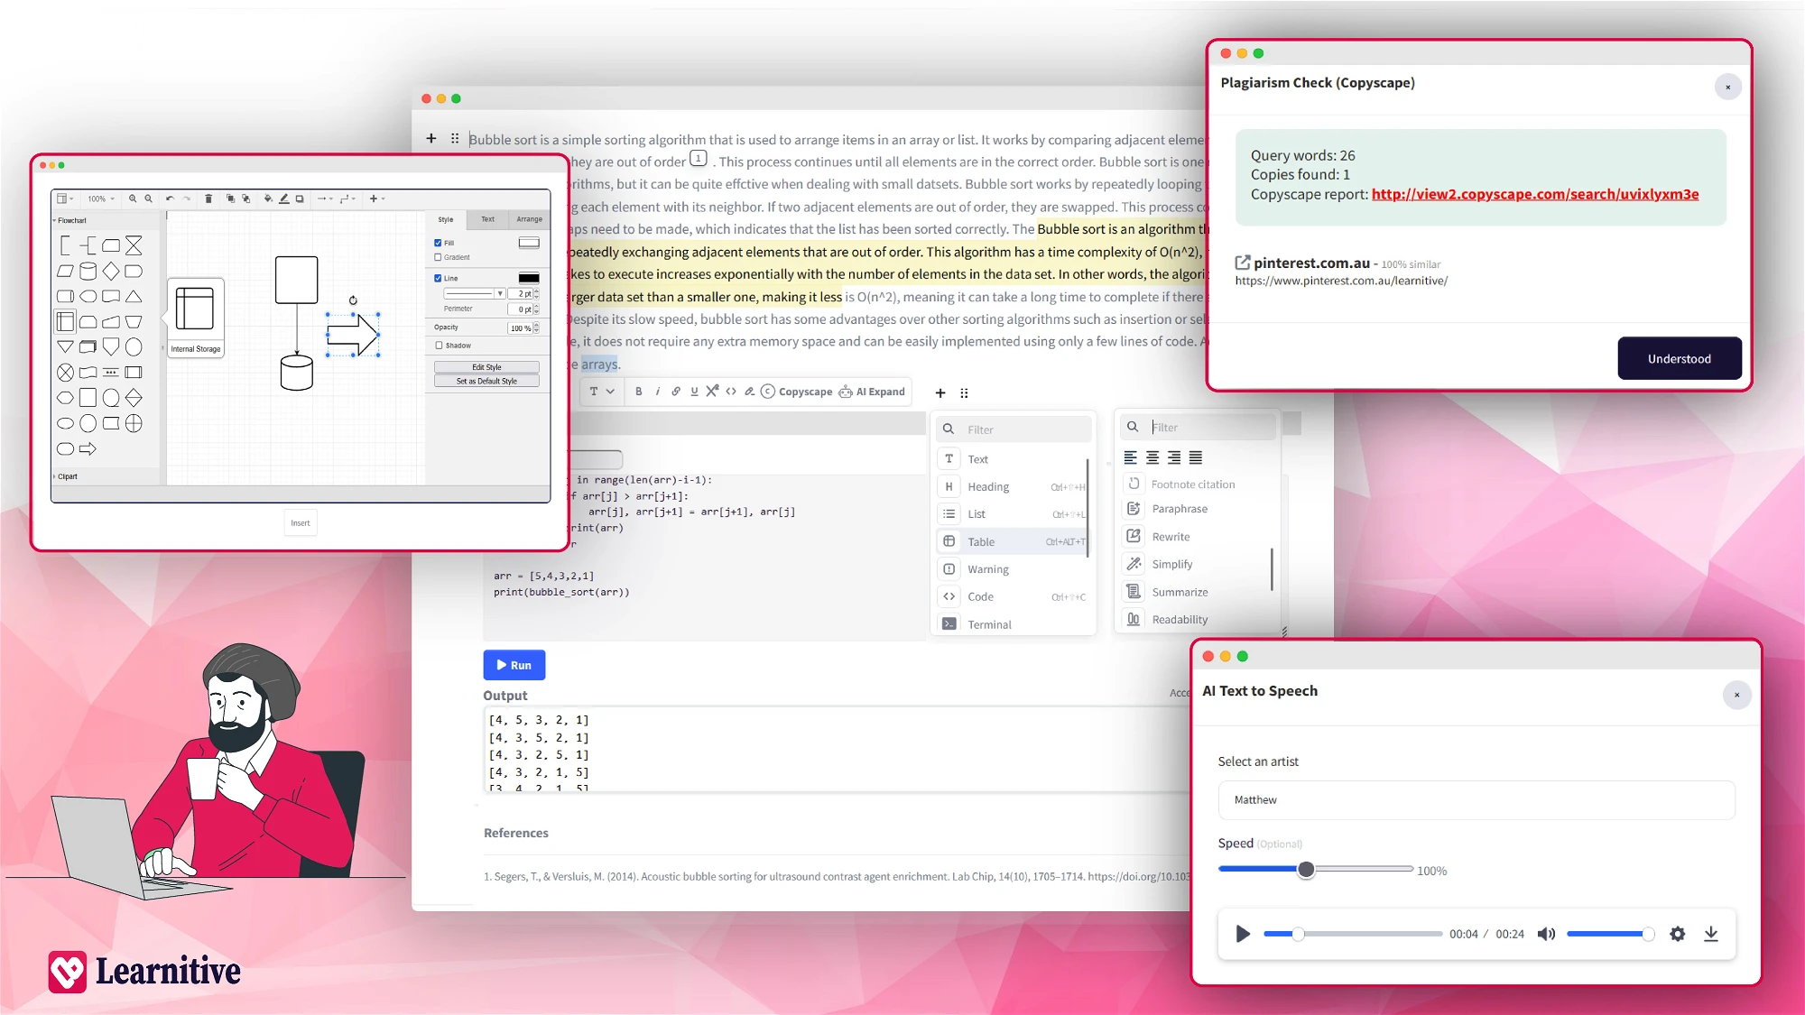Screen dimensions: 1805x1015
Task: Click the audio volume slider
Action: [1610, 934]
